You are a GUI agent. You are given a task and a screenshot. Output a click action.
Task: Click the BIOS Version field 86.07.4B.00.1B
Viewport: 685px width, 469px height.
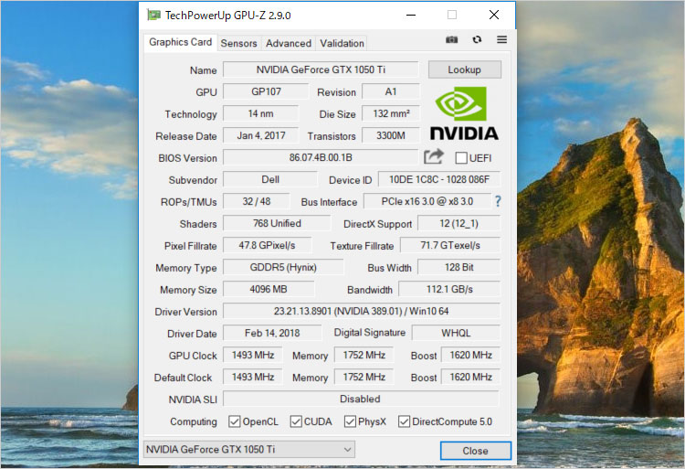321,157
